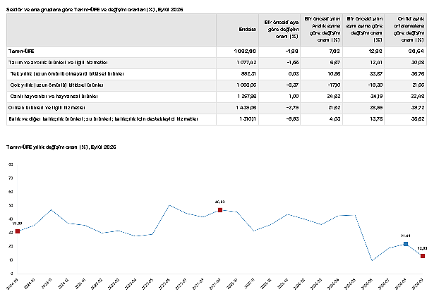Select 'Canlı hayvanlar ve hayvansal ürünler' row label

pos(54,97)
